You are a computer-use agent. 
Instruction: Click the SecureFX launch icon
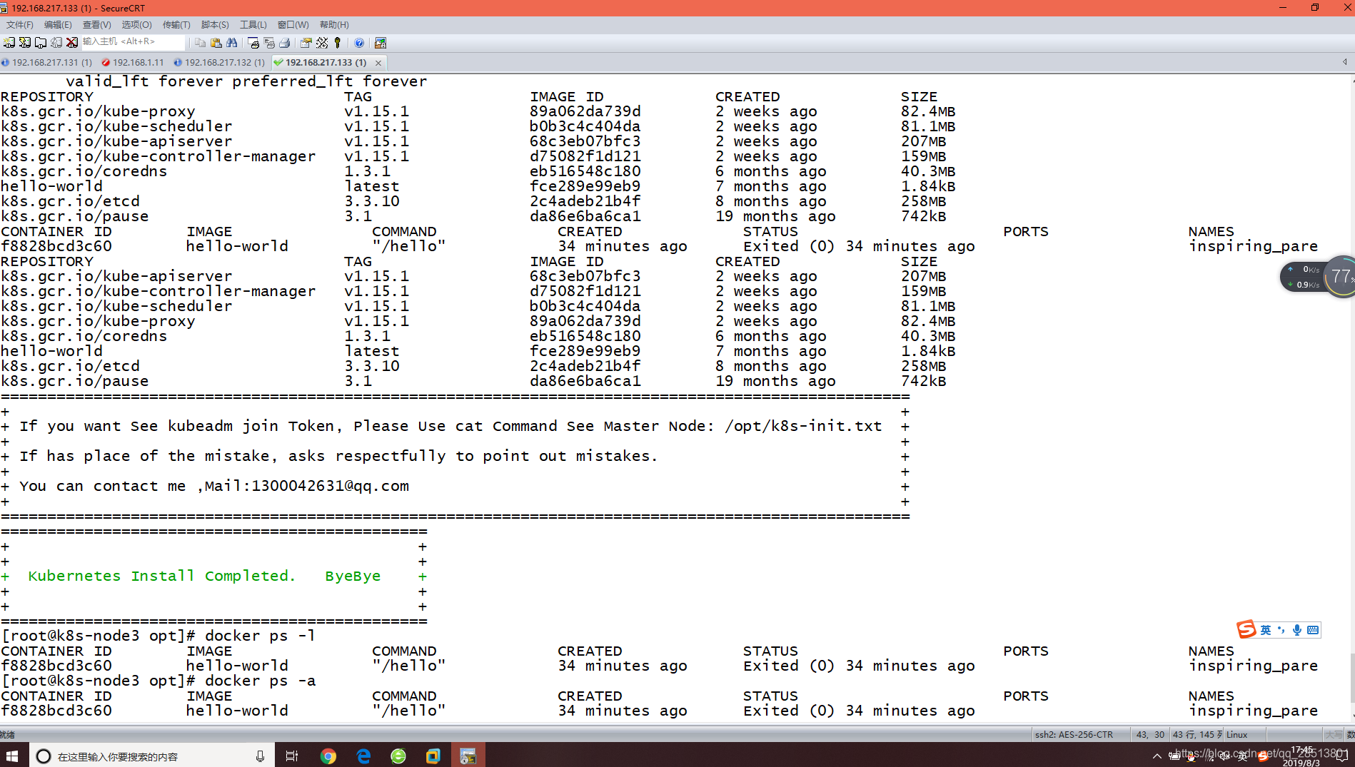tap(381, 43)
